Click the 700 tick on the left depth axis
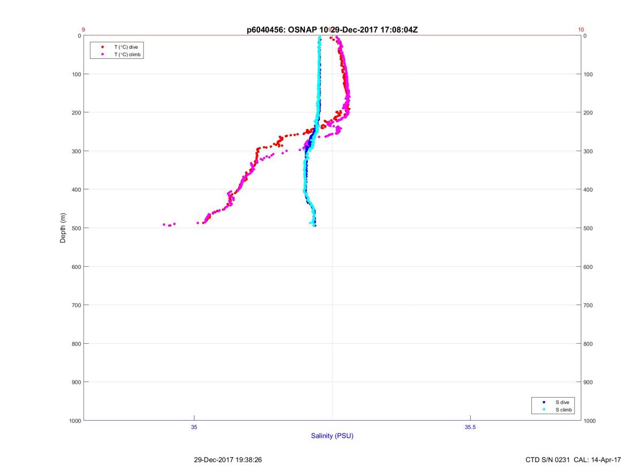The height and width of the screenshot is (473, 642). pyautogui.click(x=76, y=305)
